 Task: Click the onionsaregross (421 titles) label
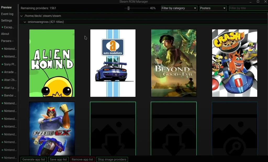click(x=46, y=22)
